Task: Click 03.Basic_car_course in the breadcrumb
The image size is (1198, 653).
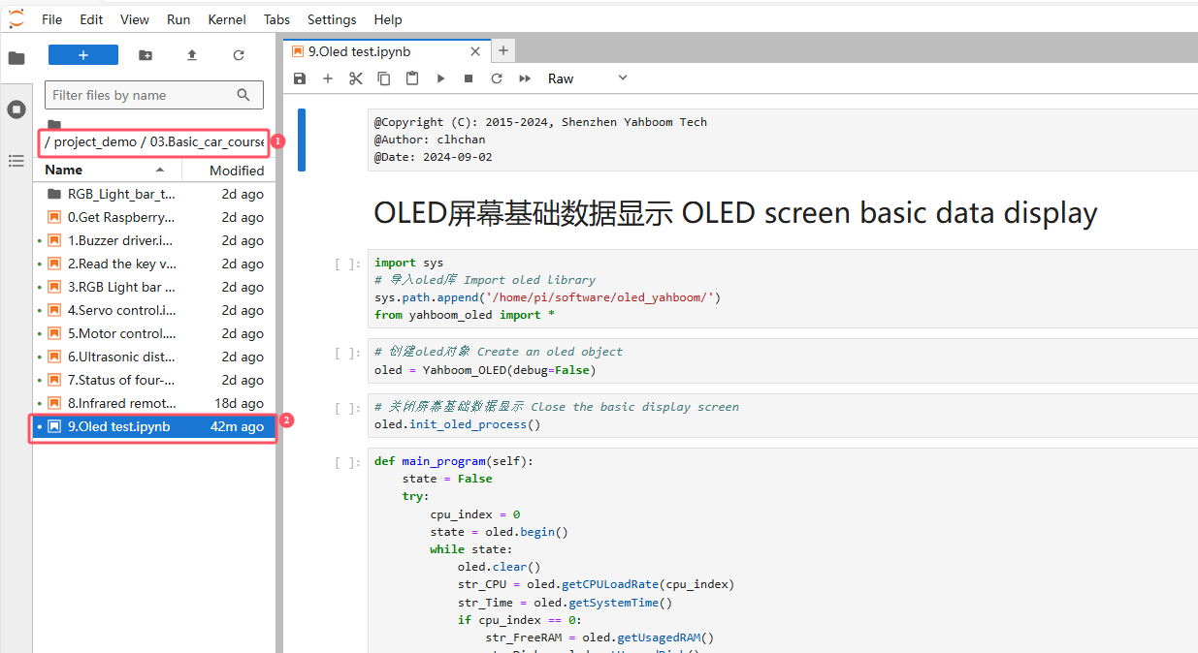Action: [207, 141]
